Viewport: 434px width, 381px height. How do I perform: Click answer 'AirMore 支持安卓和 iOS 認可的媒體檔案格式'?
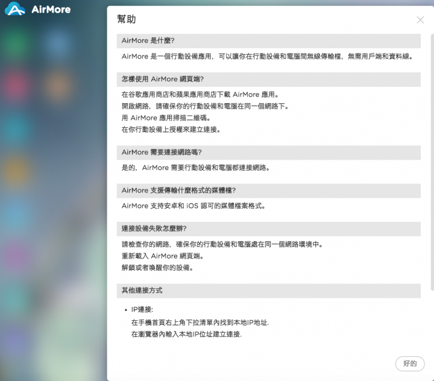(193, 206)
